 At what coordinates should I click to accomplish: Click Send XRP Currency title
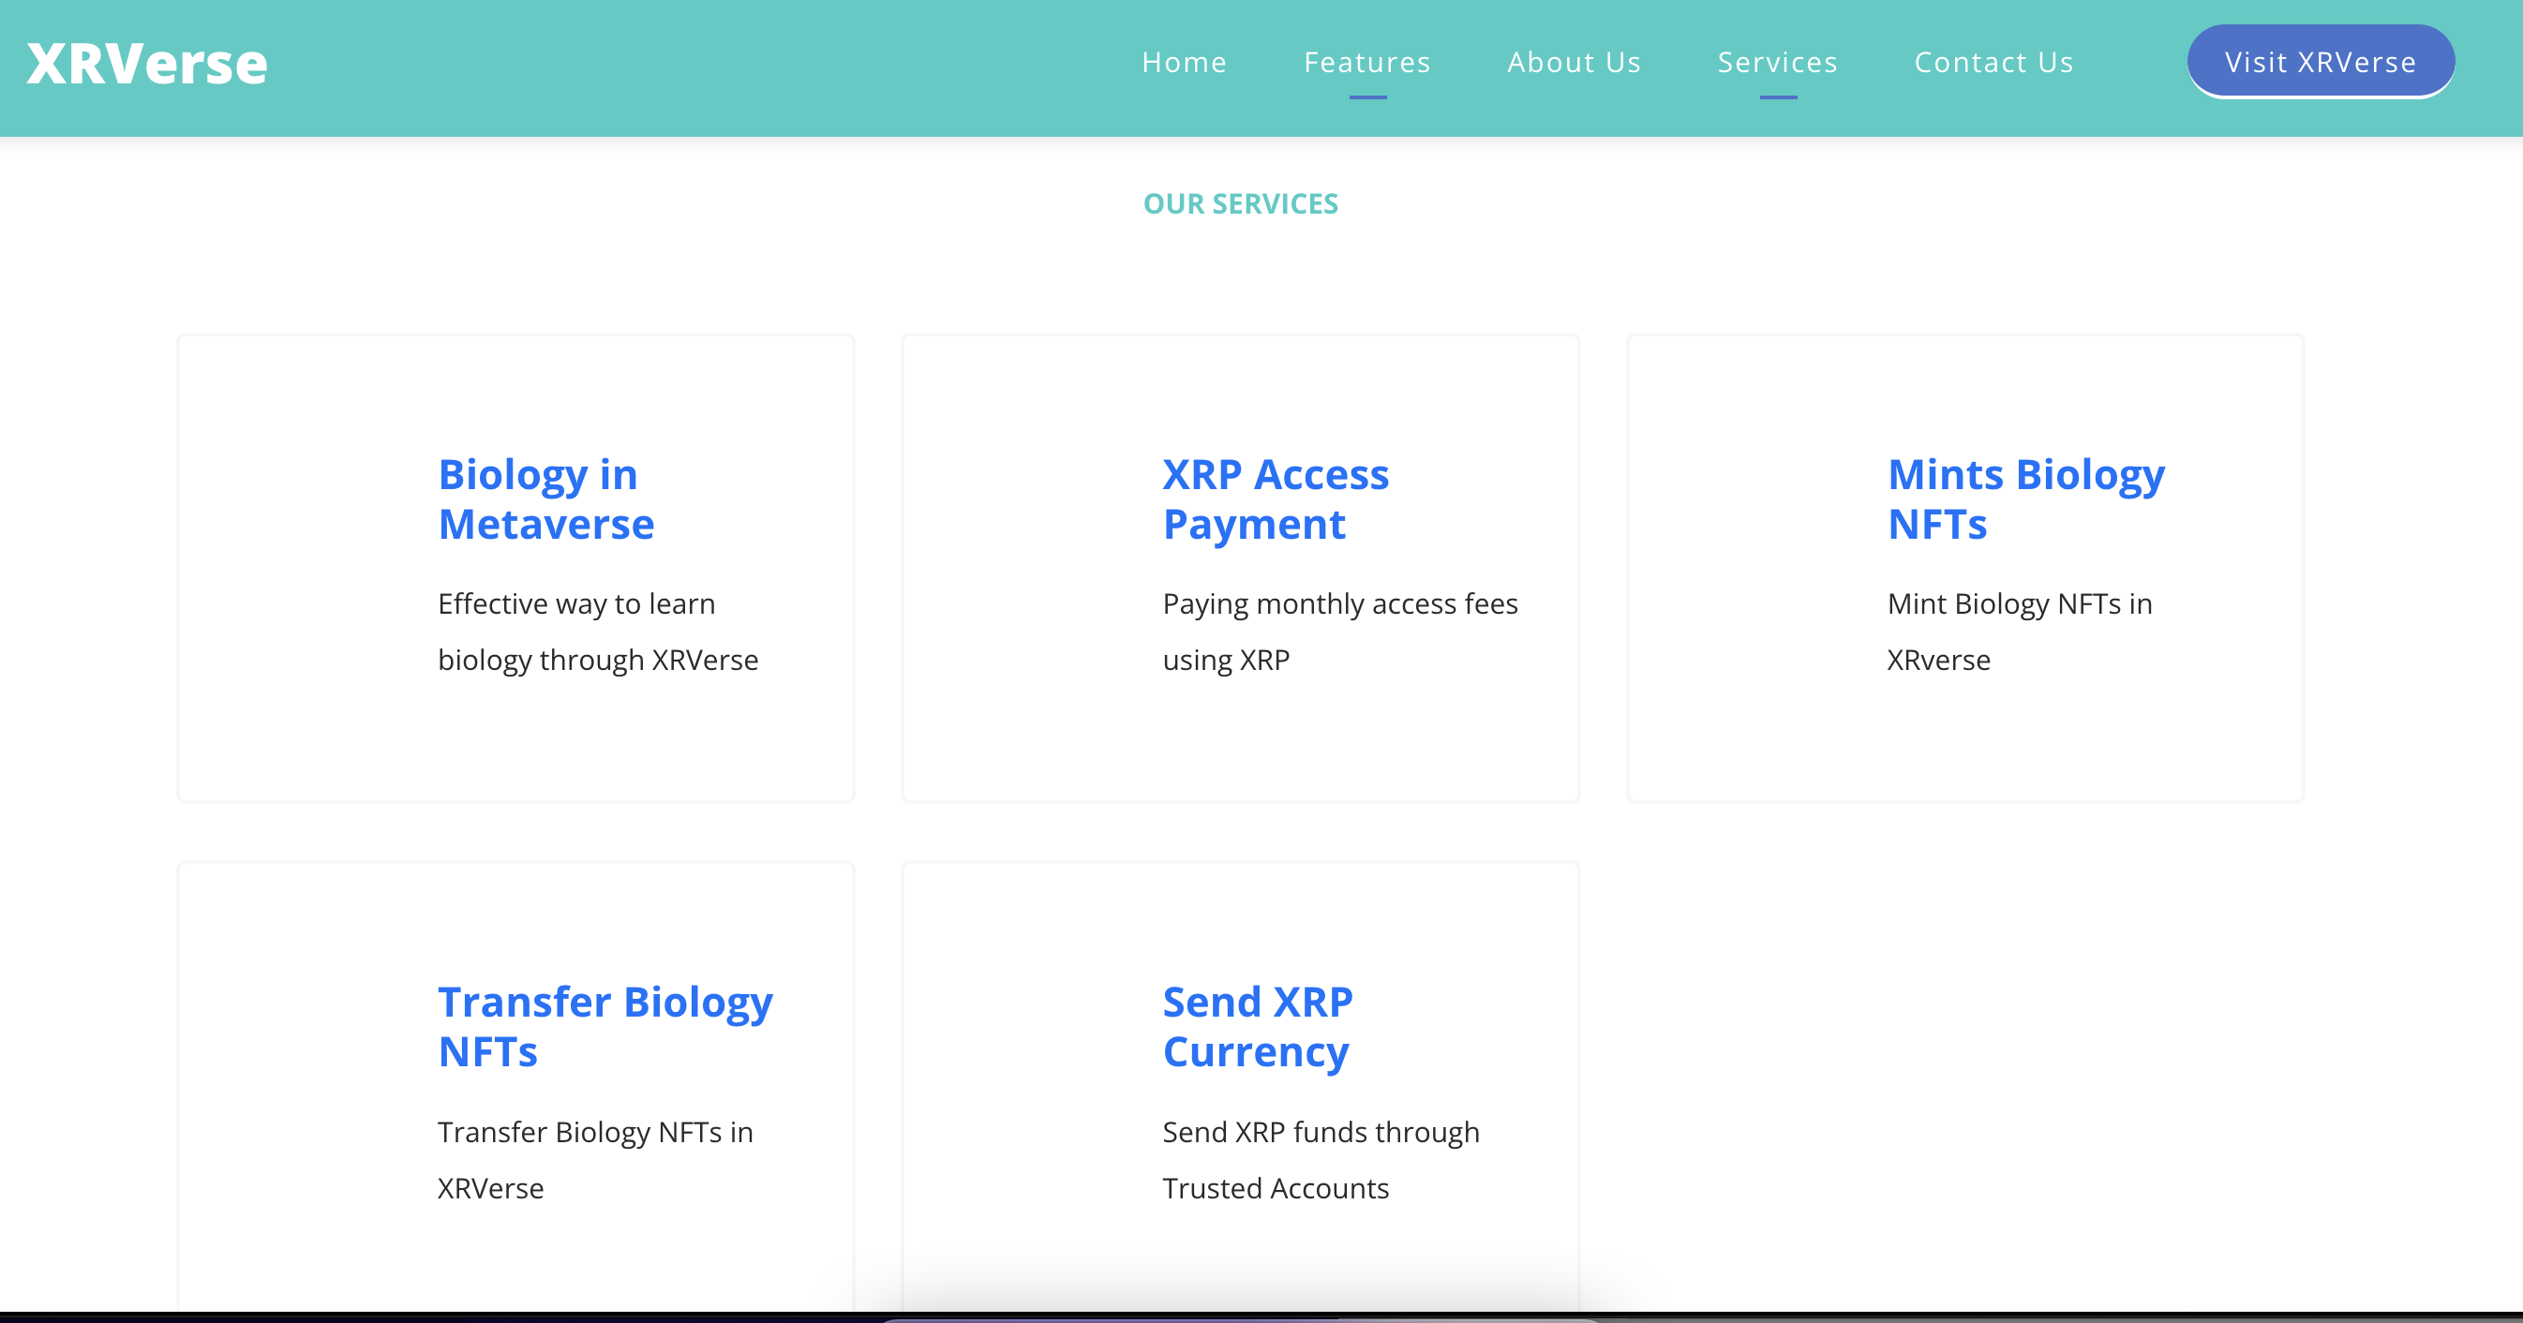[x=1257, y=1026]
